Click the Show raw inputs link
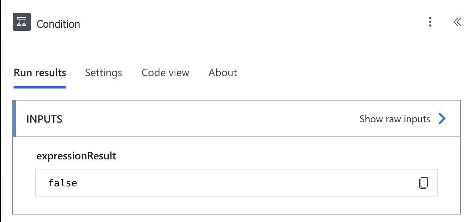This screenshot has width=470, height=222. (395, 119)
